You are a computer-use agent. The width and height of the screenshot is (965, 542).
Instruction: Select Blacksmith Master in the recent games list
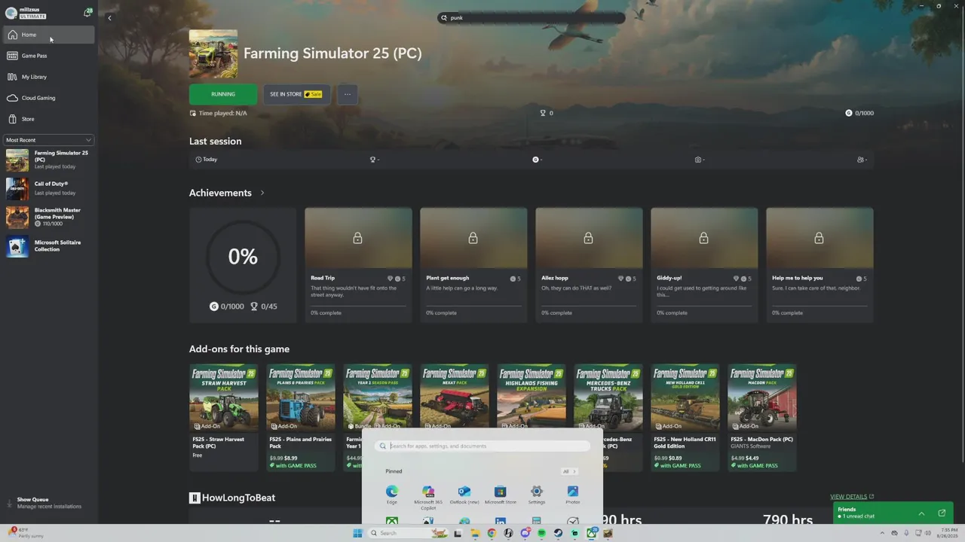[x=49, y=217]
